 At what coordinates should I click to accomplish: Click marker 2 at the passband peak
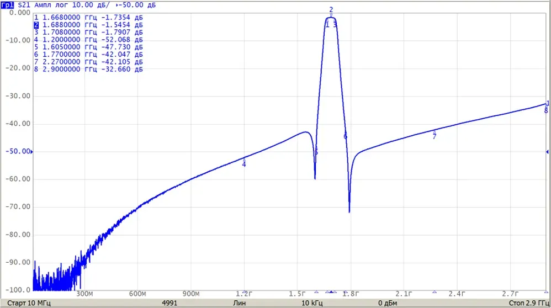(331, 12)
